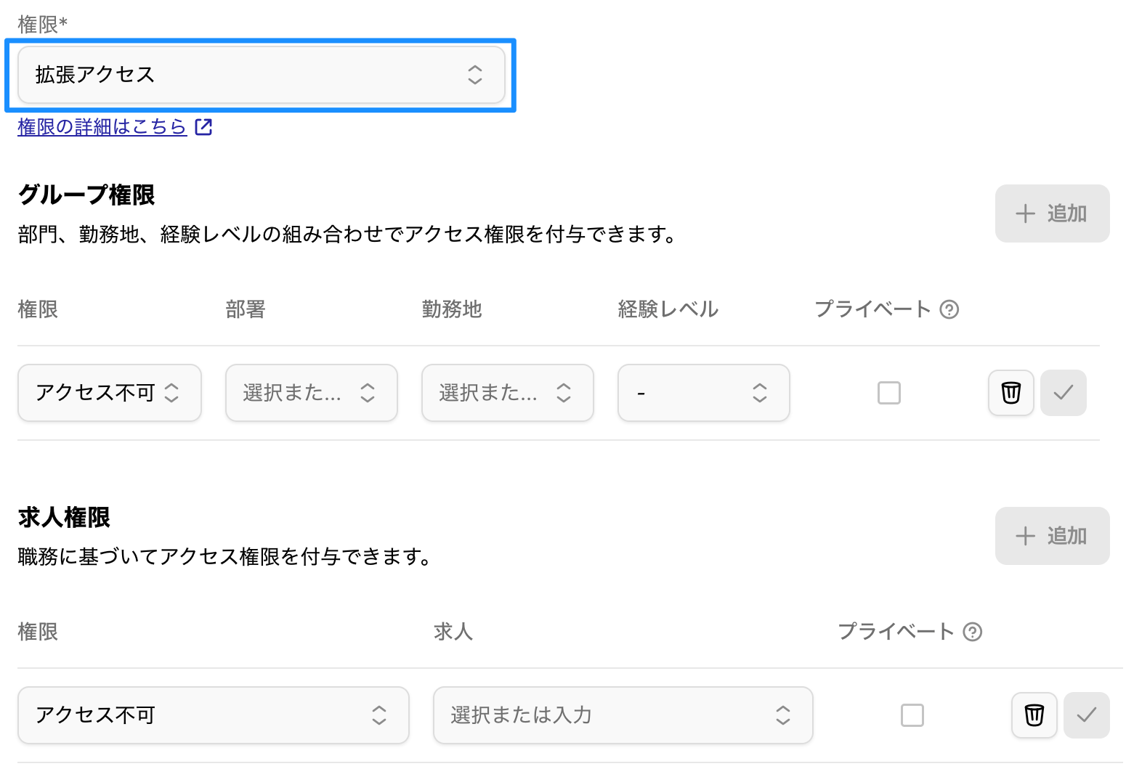Expand the 部署 selection dropdown
1126x777 pixels.
311,393
